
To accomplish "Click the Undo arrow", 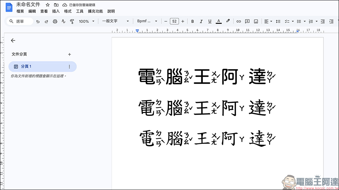I will pyautogui.click(x=38, y=21).
